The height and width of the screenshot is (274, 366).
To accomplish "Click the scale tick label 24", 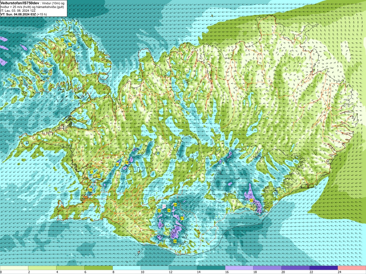I will 339,272.
